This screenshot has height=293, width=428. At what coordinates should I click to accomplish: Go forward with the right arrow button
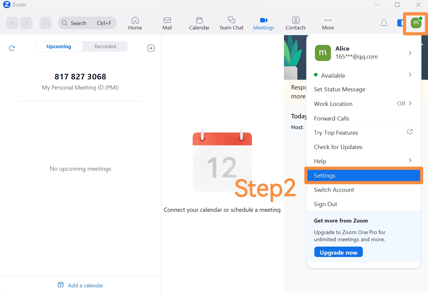click(x=26, y=23)
